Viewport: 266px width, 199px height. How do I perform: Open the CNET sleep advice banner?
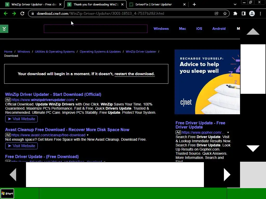click(207, 82)
